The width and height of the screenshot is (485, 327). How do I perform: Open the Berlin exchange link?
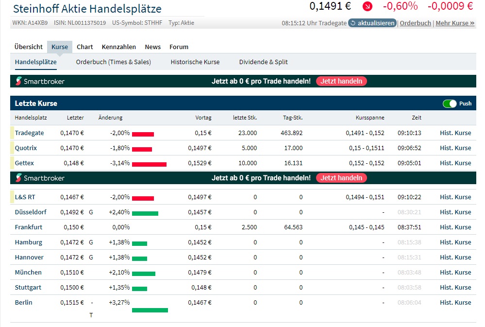point(23,303)
